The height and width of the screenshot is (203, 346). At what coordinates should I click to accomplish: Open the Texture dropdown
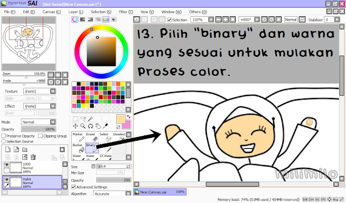[x=53, y=91]
